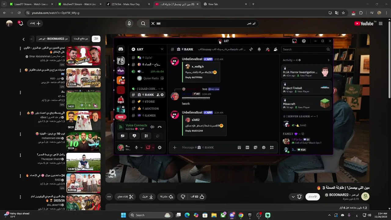Viewport: 391px width, 220px height.
Task: Open Discord help question mark icon
Action: click(304, 41)
